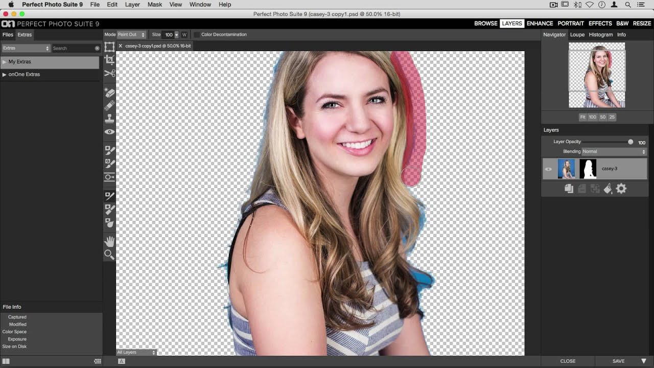Click the SAVE button
The image size is (654, 368).
click(x=618, y=361)
